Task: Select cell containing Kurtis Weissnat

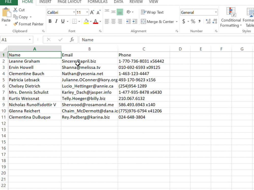Action: click(35, 98)
